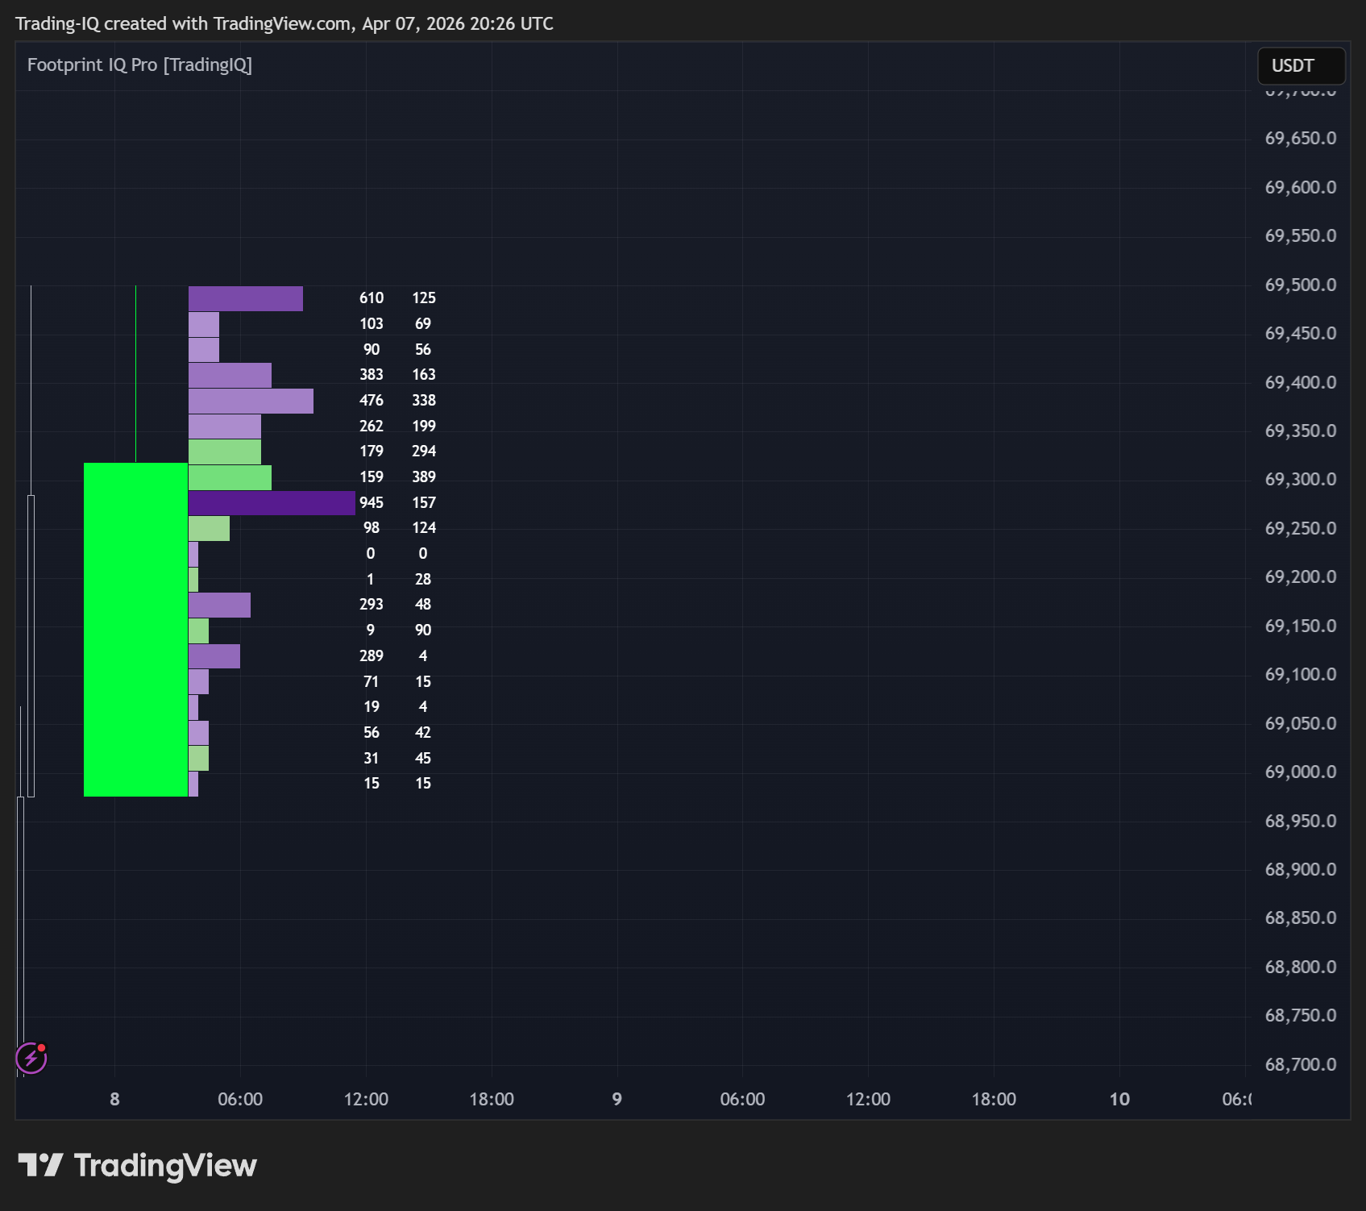
Task: Click the footprint value 19
Action: coord(372,707)
